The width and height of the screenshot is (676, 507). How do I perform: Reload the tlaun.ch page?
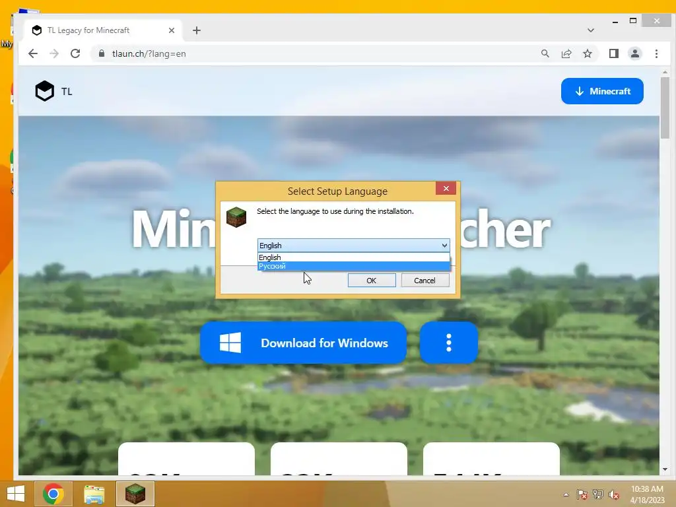click(x=75, y=53)
